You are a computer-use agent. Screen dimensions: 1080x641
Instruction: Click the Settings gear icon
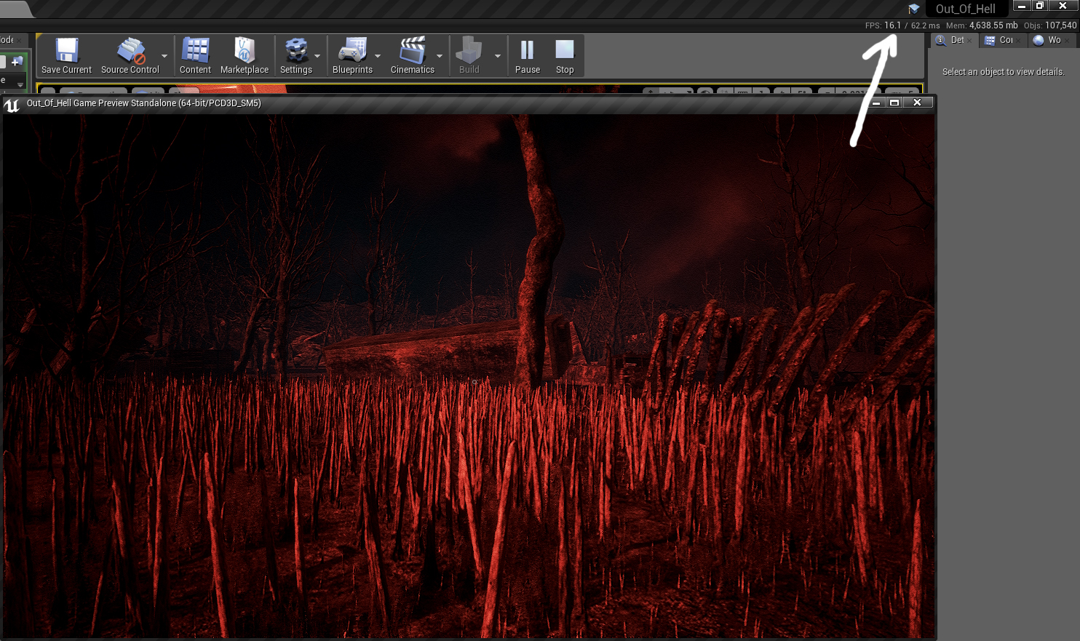pyautogui.click(x=295, y=51)
